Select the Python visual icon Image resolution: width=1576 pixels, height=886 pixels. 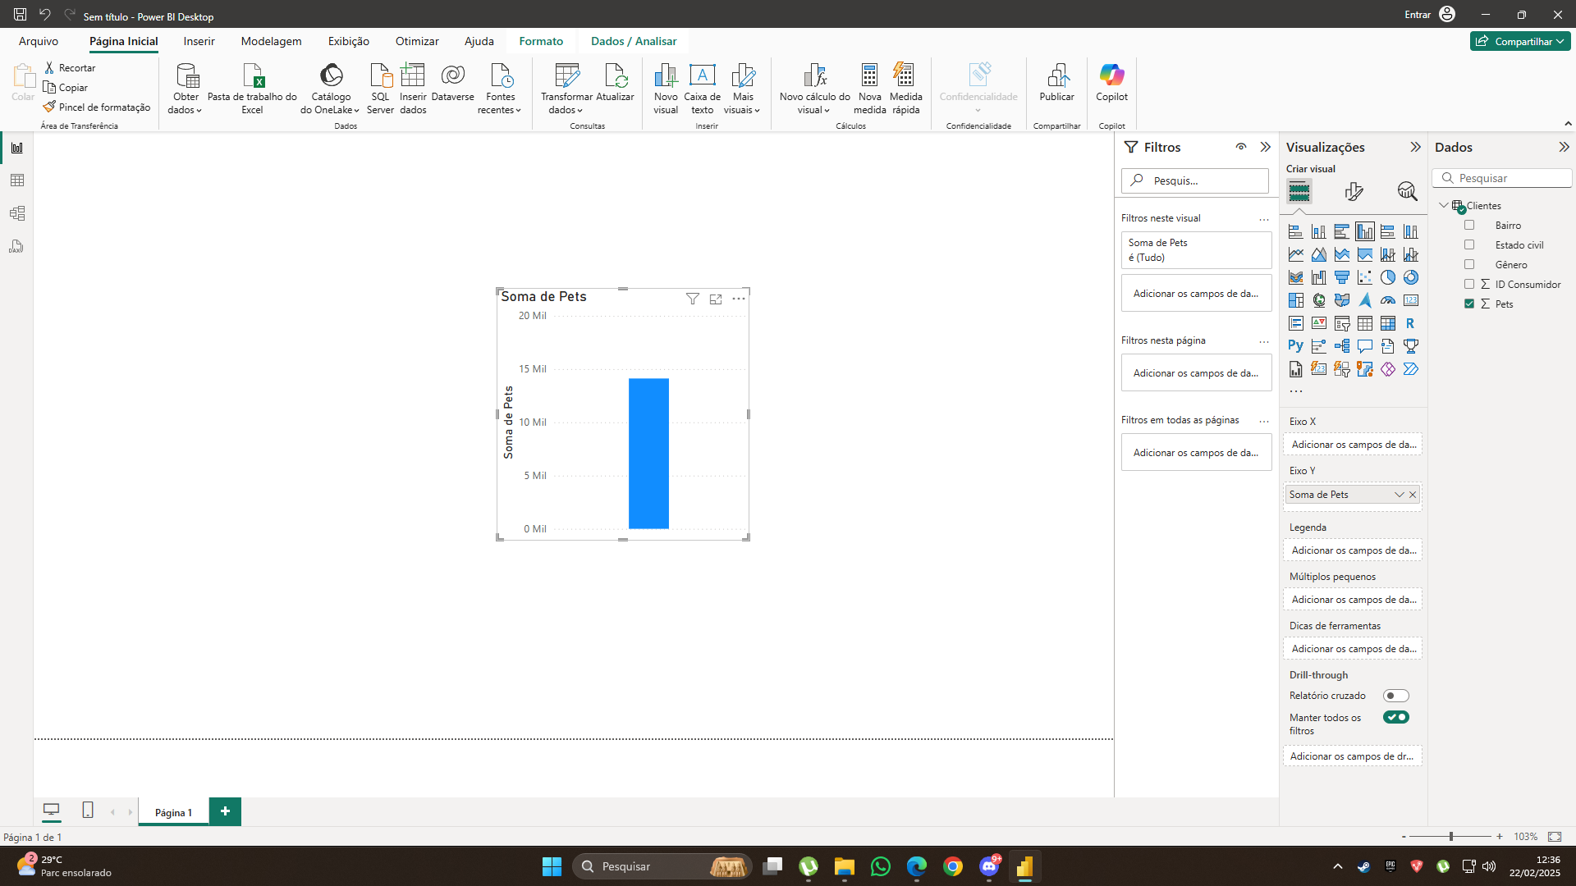point(1296,346)
